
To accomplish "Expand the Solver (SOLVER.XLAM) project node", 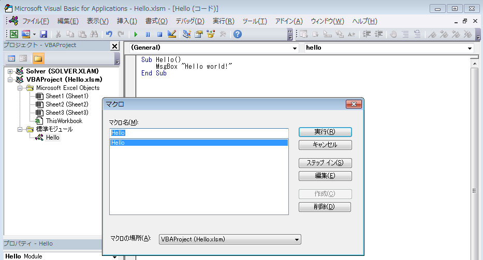I will 10,71.
